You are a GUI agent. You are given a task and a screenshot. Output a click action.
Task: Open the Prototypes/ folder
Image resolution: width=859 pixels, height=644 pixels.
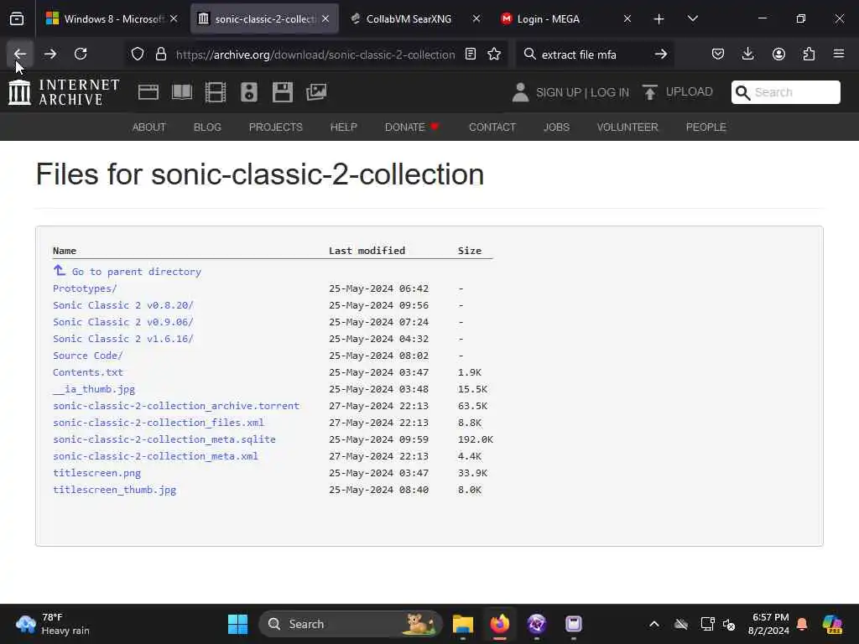pos(85,288)
